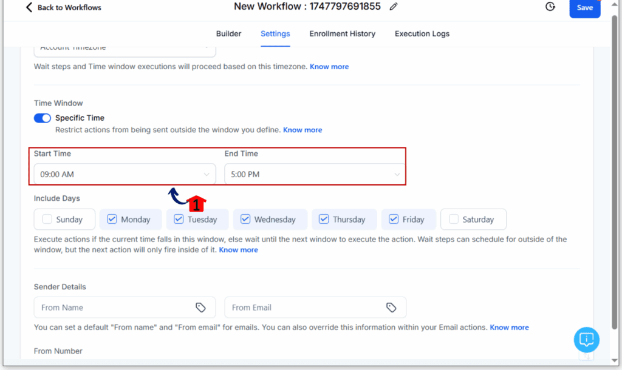Screen dimensions: 622x370
Task: Uncheck the Wednesday checkbox
Action: click(245, 219)
